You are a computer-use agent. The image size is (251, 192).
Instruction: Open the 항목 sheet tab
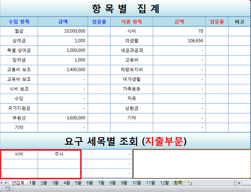pyautogui.click(x=178, y=183)
